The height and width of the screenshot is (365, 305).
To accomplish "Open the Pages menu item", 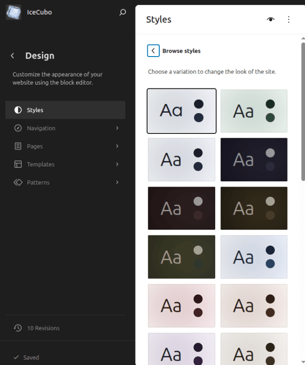I will pos(65,146).
